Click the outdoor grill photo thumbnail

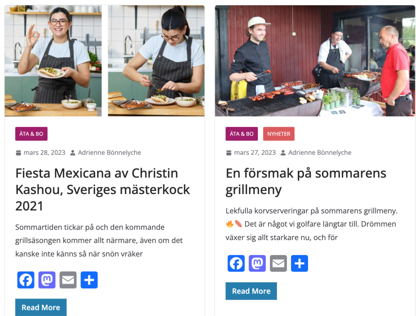click(x=315, y=61)
